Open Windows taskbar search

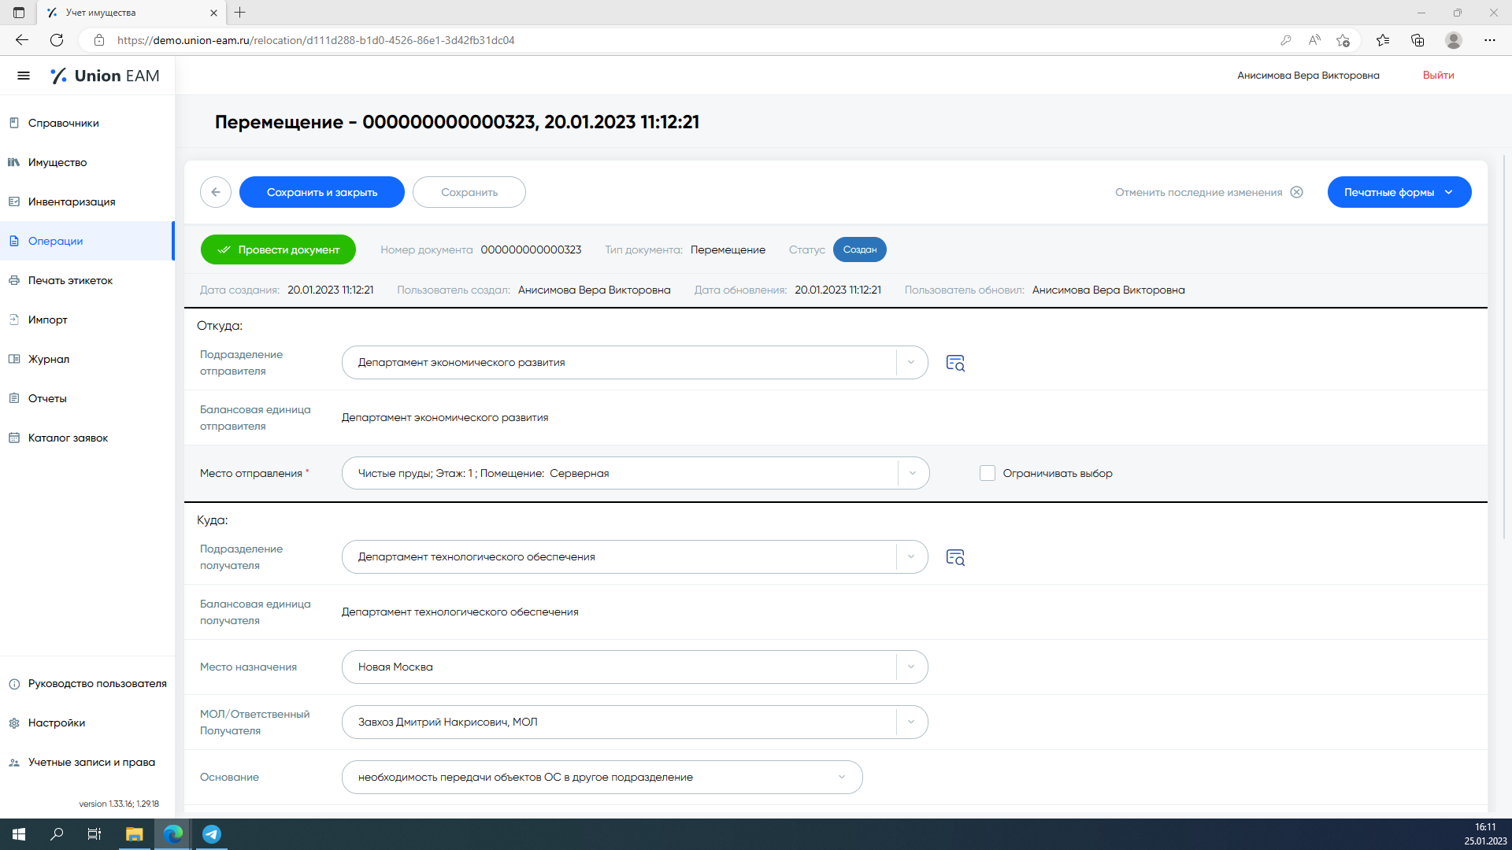click(57, 834)
